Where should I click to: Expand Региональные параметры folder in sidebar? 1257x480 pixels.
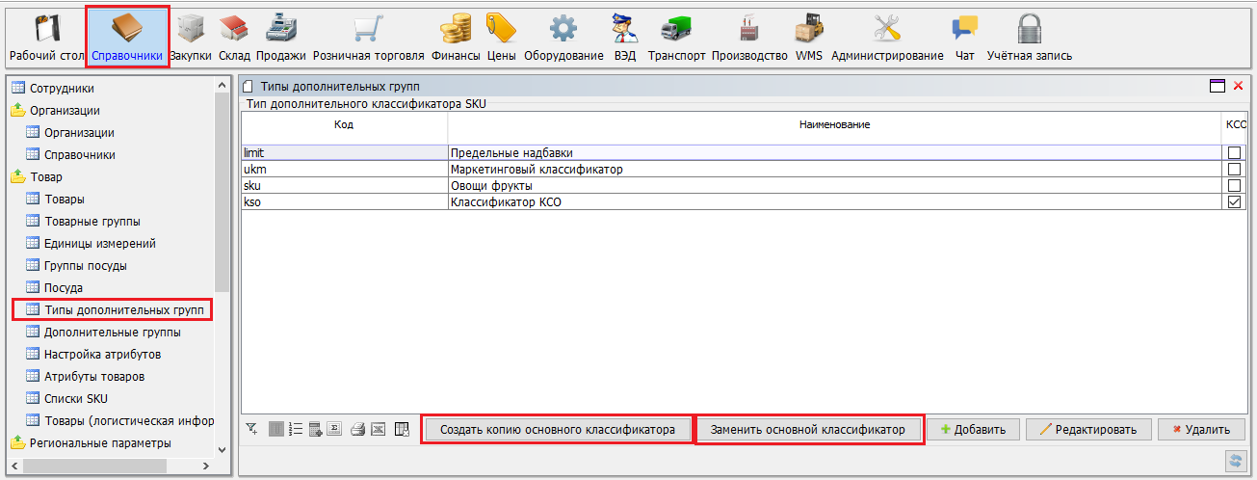pyautogui.click(x=18, y=443)
